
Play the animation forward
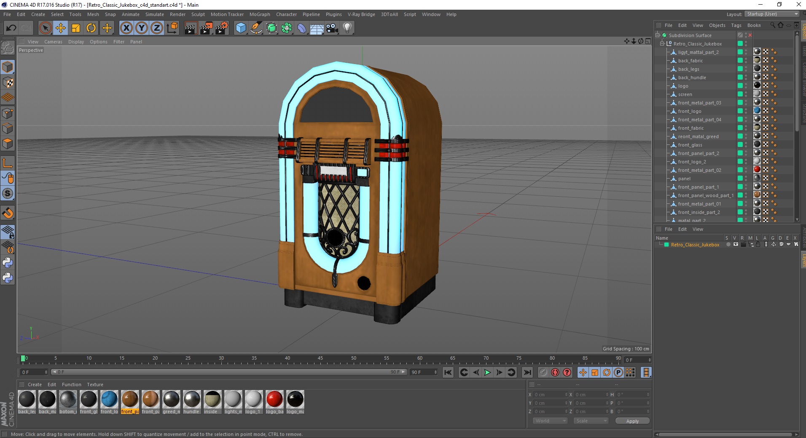487,372
